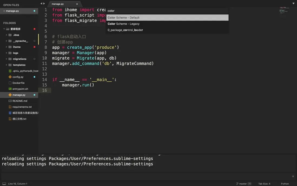Click the shell icon beside entrypoint.sh
The height and width of the screenshot is (186, 297).
(x=10, y=89)
